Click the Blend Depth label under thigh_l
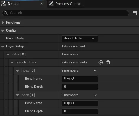The width and height of the screenshot is (139, 116). 34,87
